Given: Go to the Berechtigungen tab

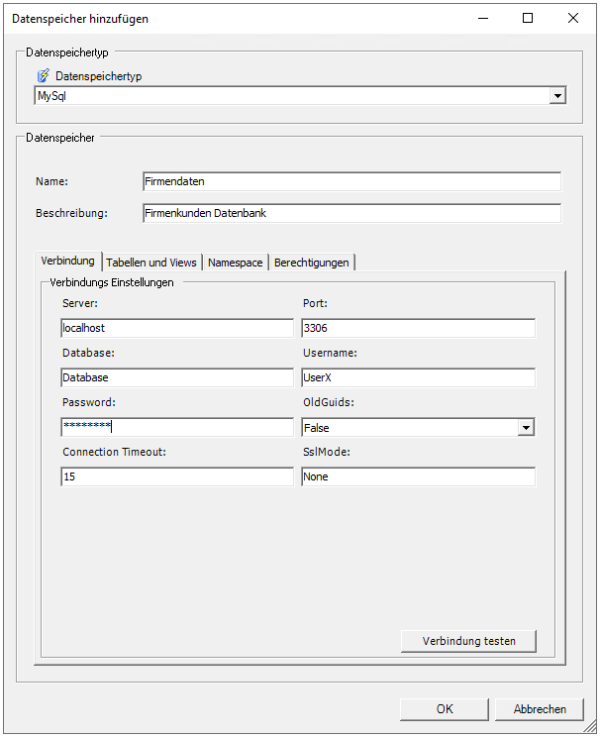Looking at the screenshot, I should (x=311, y=263).
